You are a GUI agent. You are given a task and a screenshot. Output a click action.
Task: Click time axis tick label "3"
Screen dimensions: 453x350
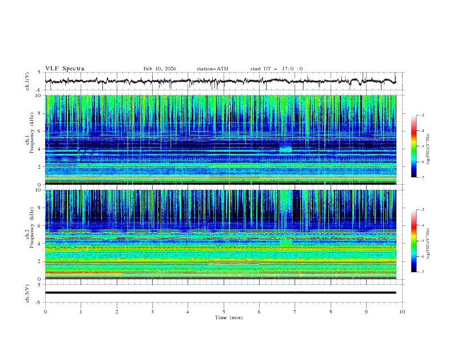152,312
